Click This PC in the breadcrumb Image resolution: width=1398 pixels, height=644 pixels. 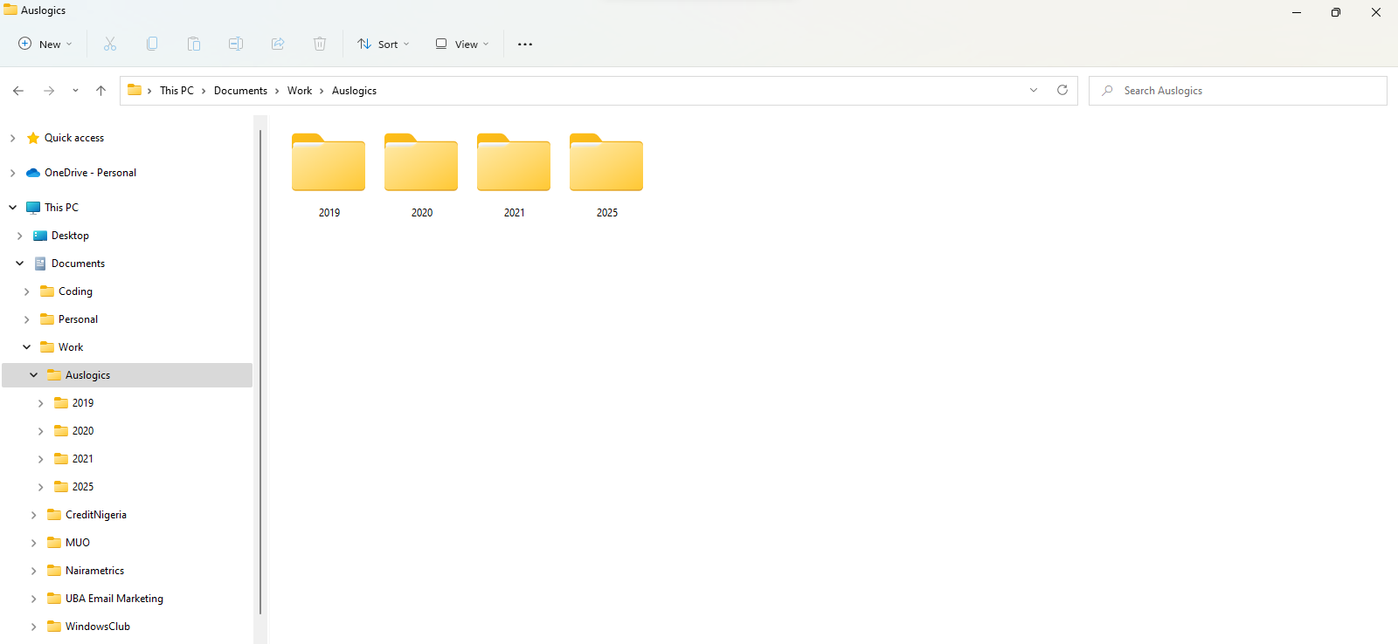click(176, 91)
